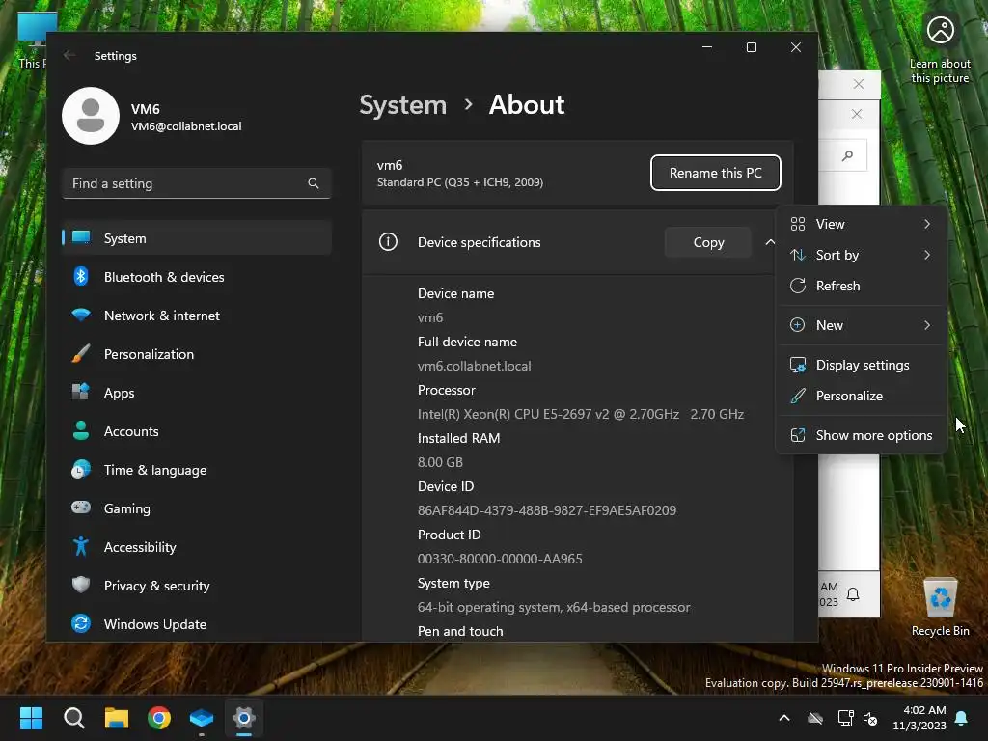Choose View in the context menu

862,224
